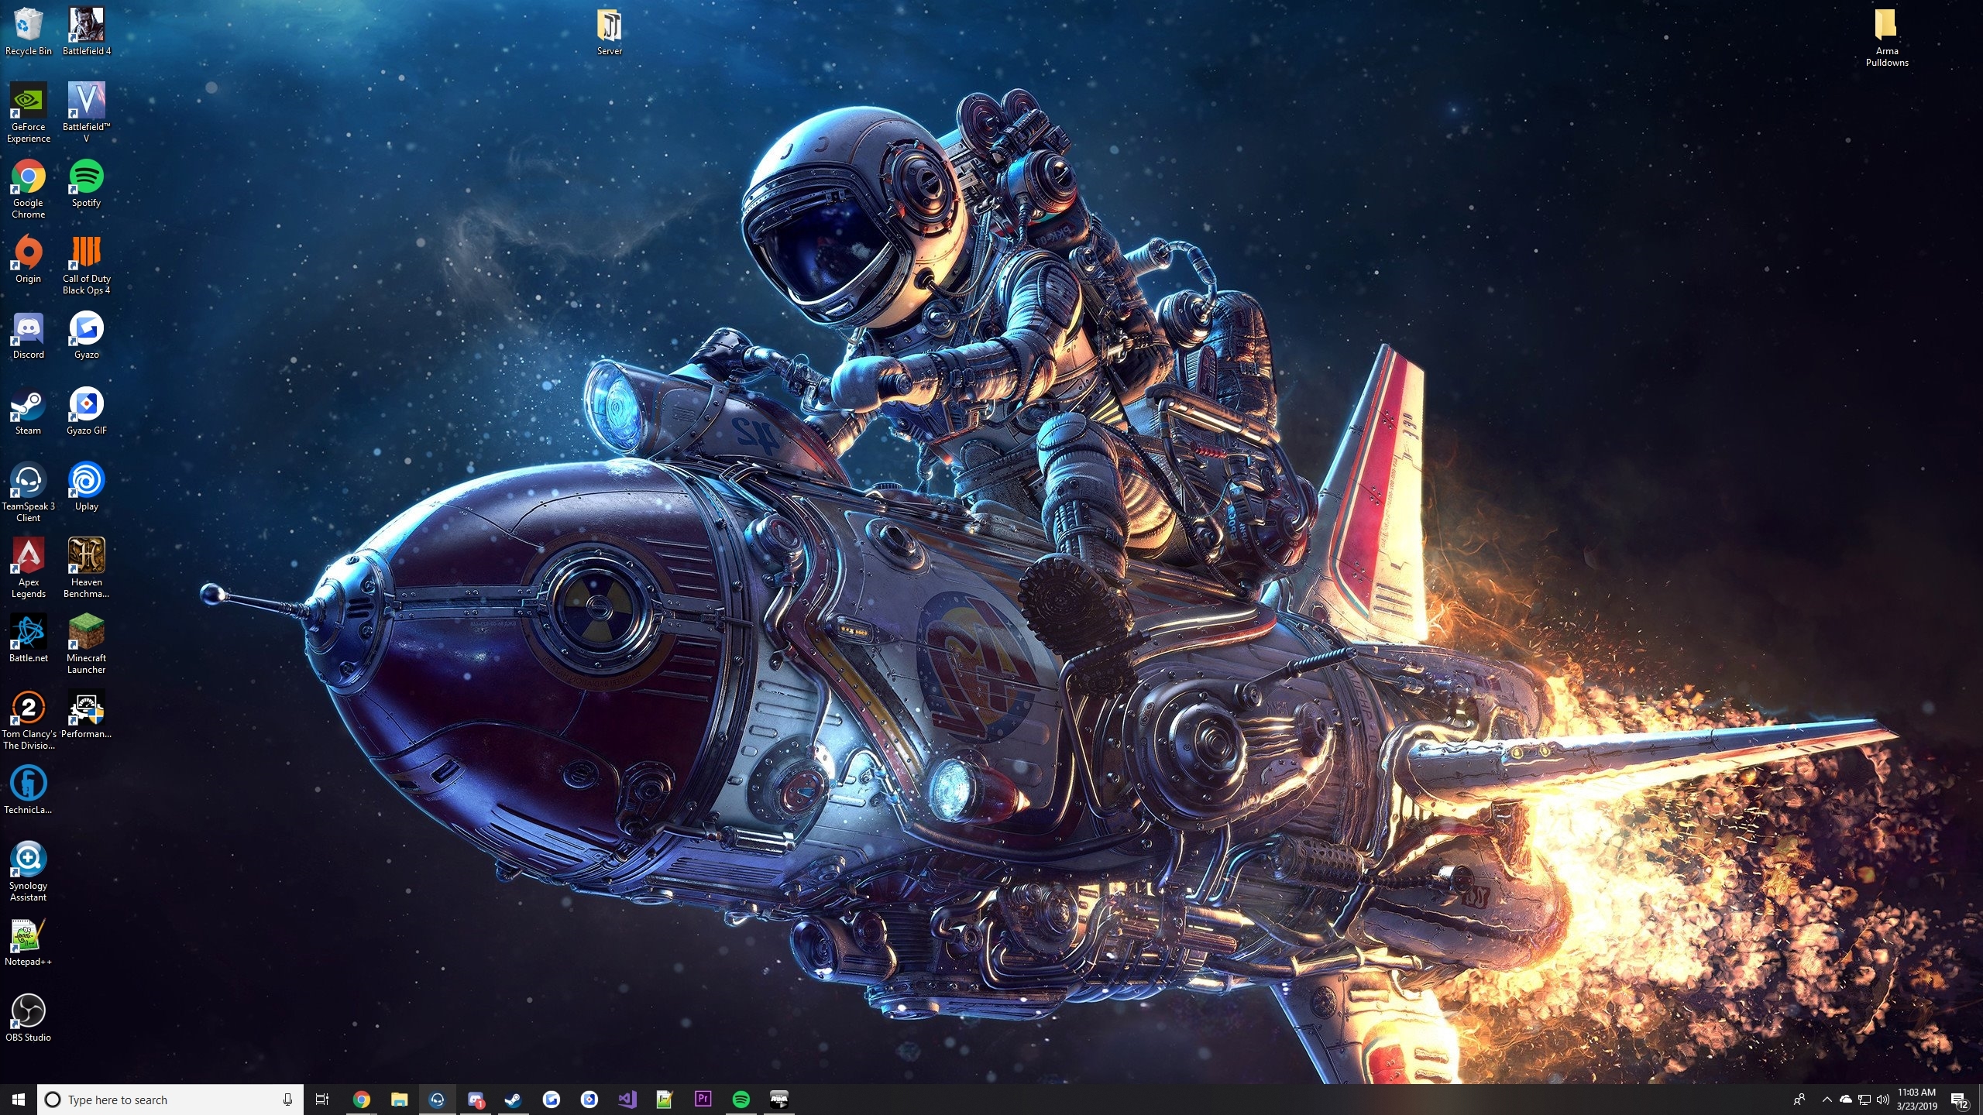Switch to Arma 3 on the taskbar

(778, 1100)
